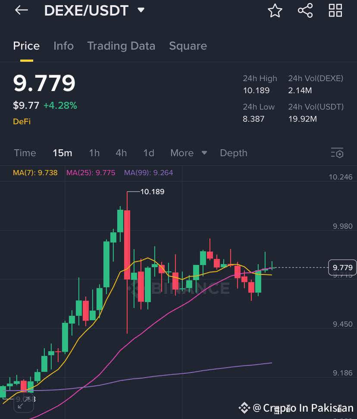357x419 pixels.
Task: Open the Depth chart view
Action: coord(234,153)
